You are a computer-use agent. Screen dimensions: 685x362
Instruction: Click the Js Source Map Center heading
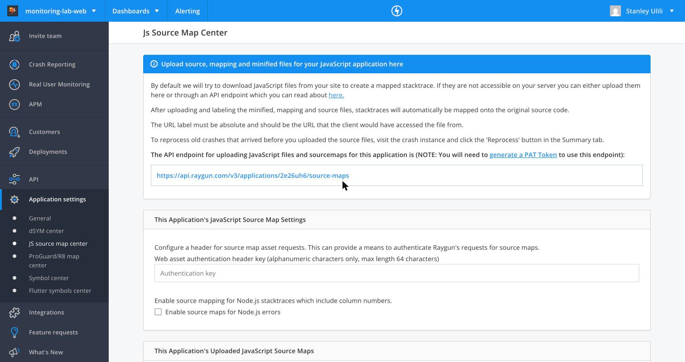(185, 33)
